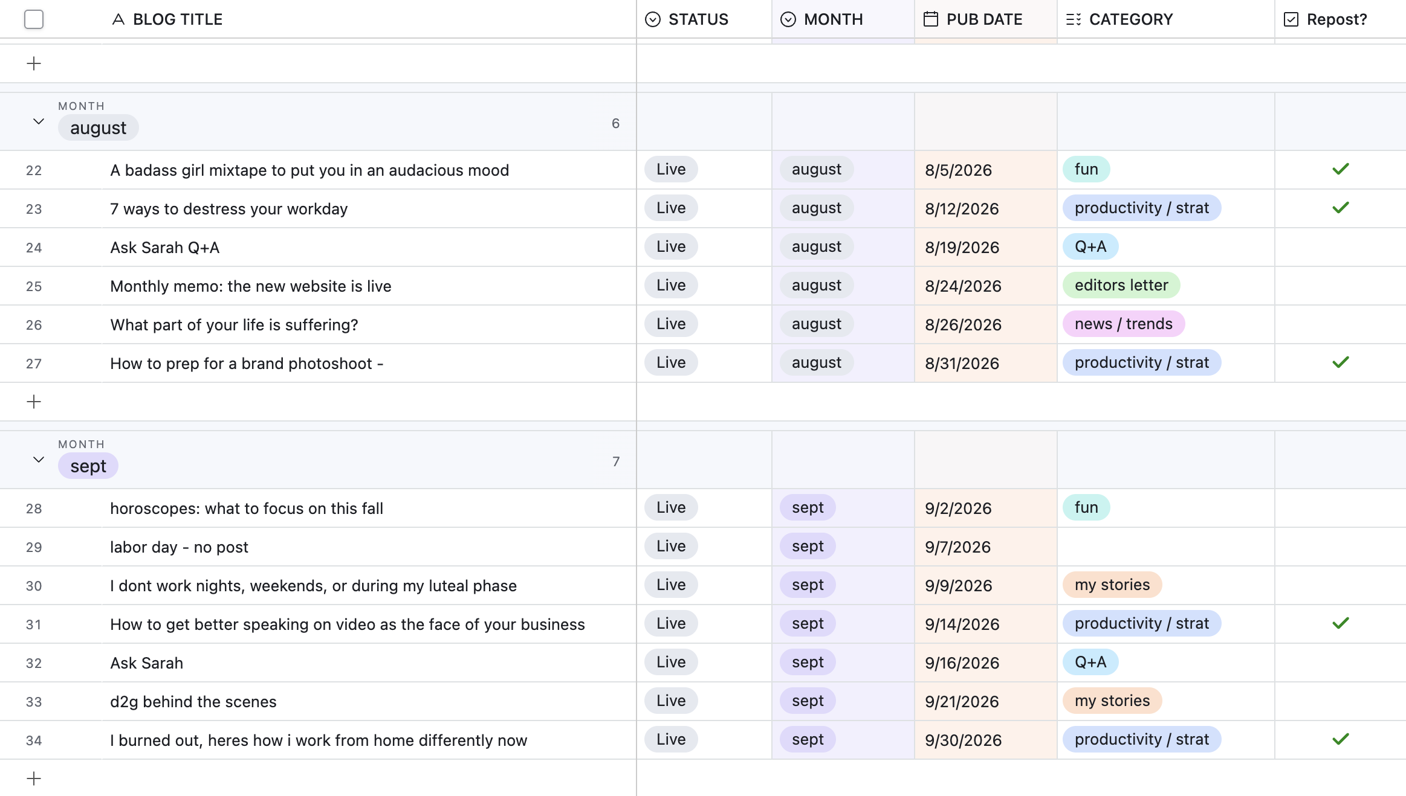Uncheck Repost for speaking on video row
The width and height of the screenshot is (1406, 796).
[x=1341, y=623]
